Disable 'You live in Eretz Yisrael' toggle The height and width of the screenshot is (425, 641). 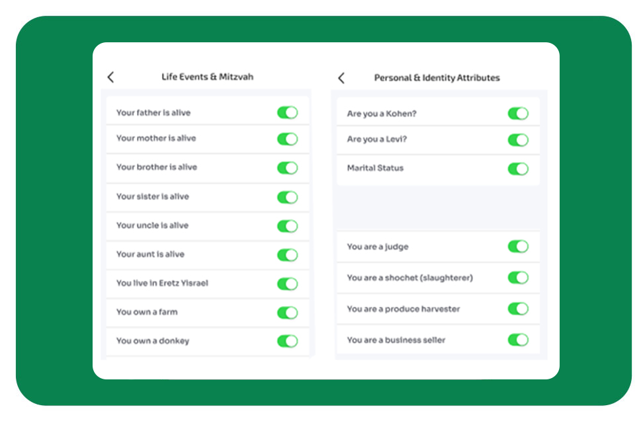(x=287, y=284)
